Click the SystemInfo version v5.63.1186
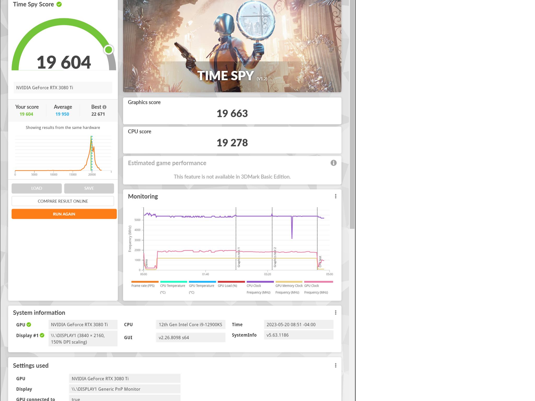Screen dimensions: 535x401 [299, 335]
